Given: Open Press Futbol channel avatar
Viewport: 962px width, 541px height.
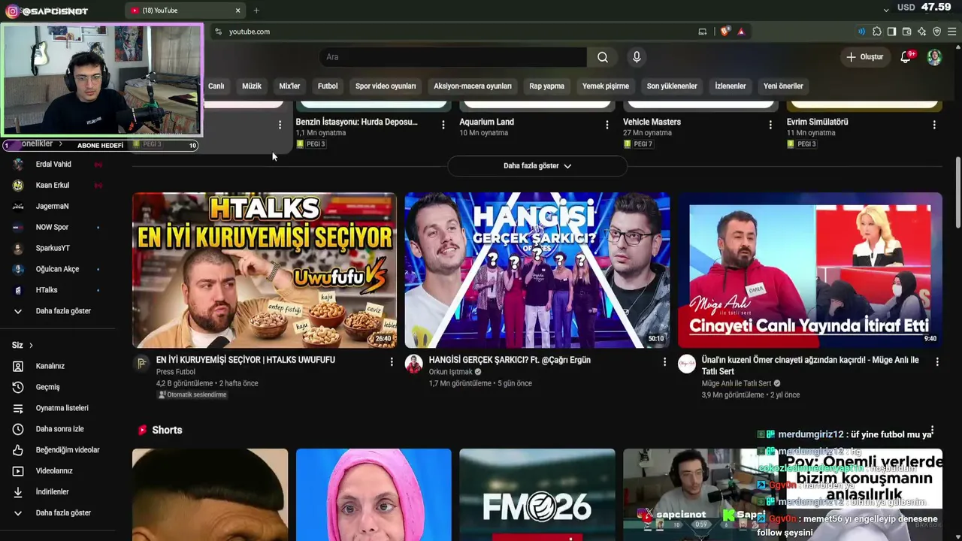Looking at the screenshot, I should click(x=141, y=364).
